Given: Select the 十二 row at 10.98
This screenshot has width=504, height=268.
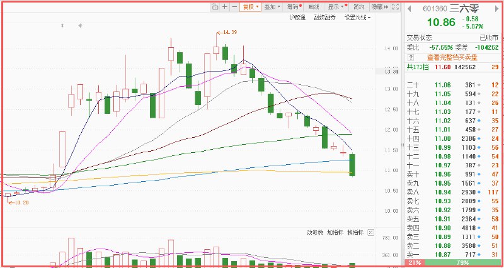Looking at the screenshot, I should [x=452, y=156].
